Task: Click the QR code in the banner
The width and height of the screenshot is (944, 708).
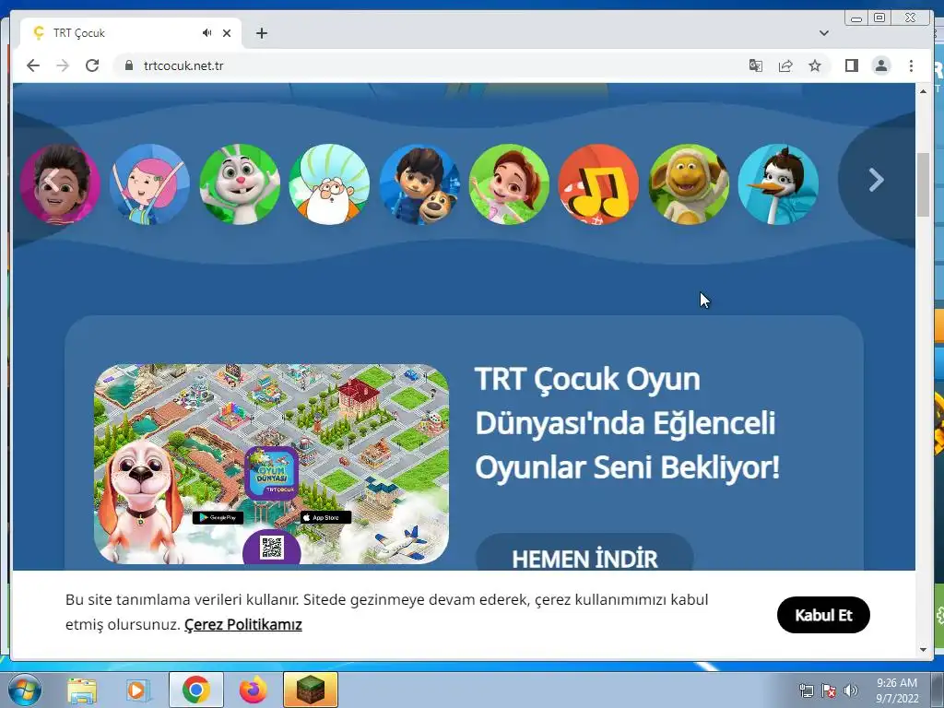Action: [272, 548]
